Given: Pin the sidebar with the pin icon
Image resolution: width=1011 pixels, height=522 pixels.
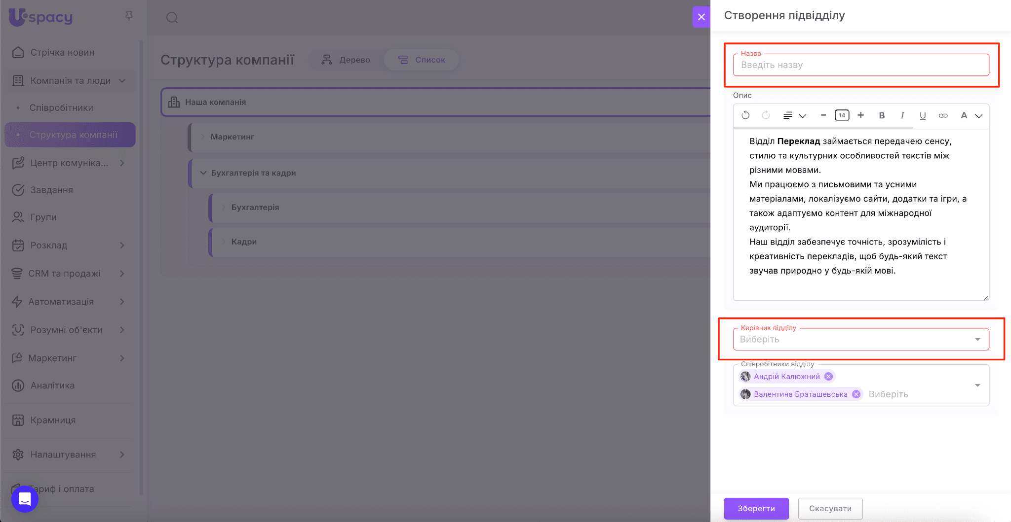Looking at the screenshot, I should click(x=129, y=16).
